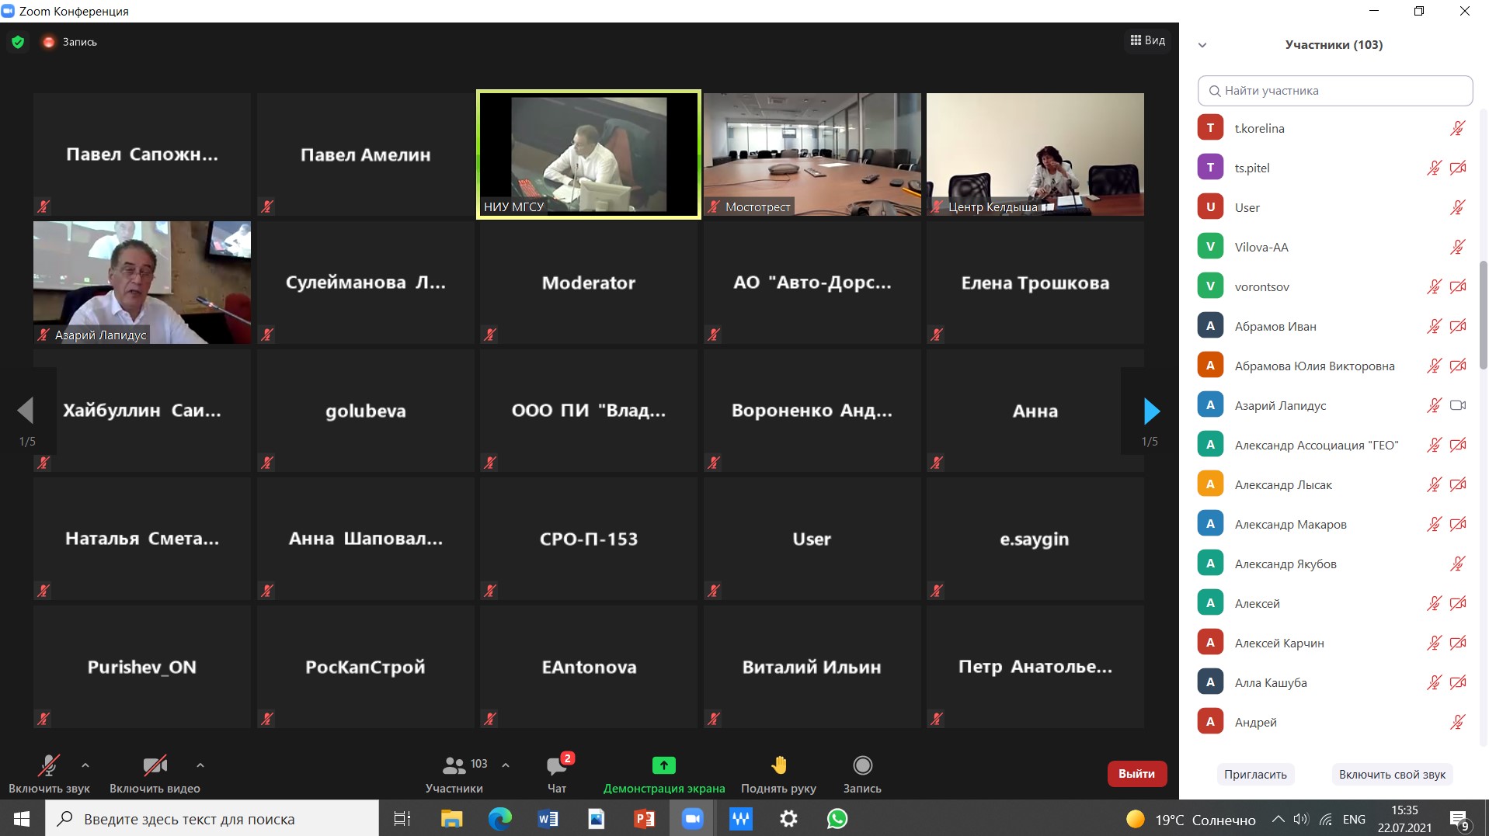Expand arrow next to Участники 103
Image resolution: width=1489 pixels, height=836 pixels.
coord(506,765)
